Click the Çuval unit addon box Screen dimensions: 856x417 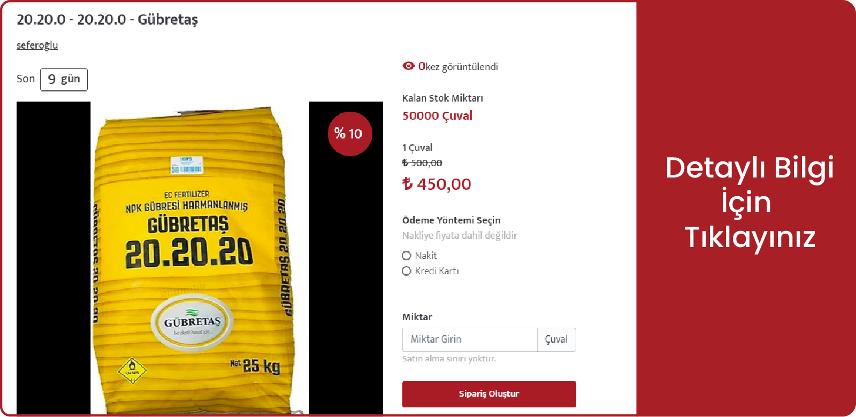click(x=556, y=339)
